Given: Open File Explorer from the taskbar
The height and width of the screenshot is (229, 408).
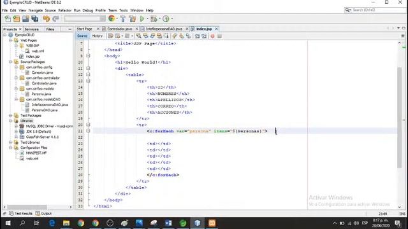Looking at the screenshot, I should click(66, 223).
